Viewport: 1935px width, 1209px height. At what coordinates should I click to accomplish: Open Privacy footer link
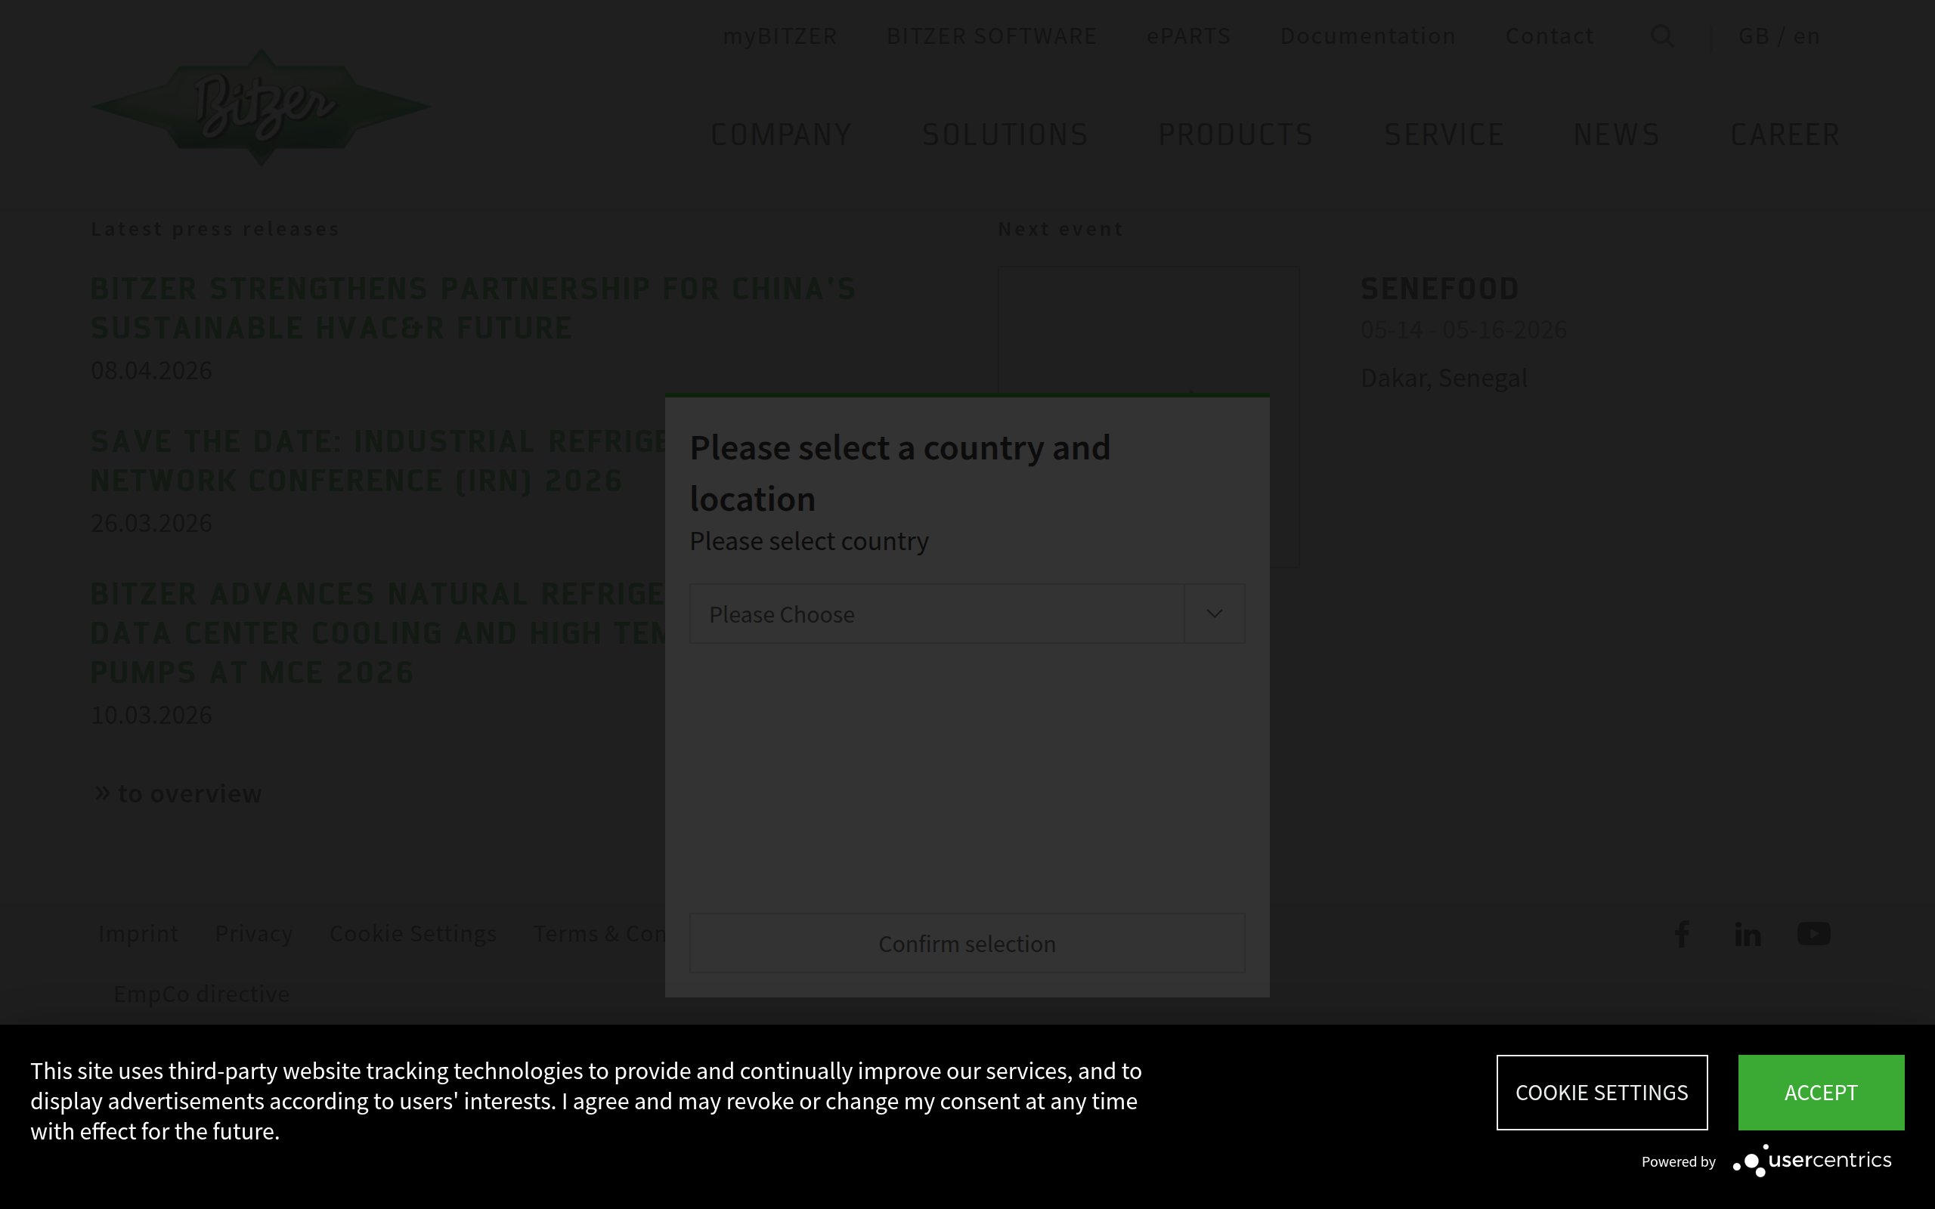[x=253, y=933]
